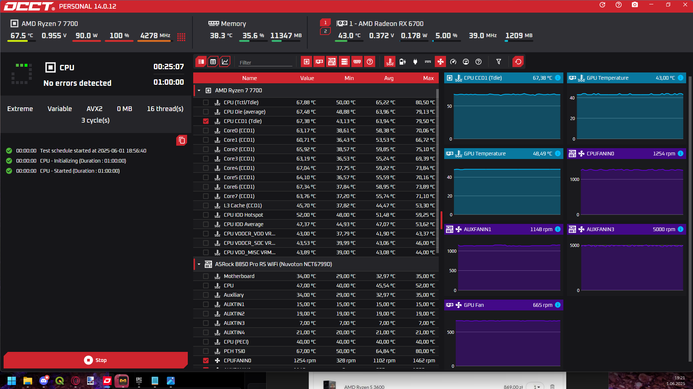Screen dimensions: 693x389
Task: Sort by the Avg column header
Action: [389, 78]
